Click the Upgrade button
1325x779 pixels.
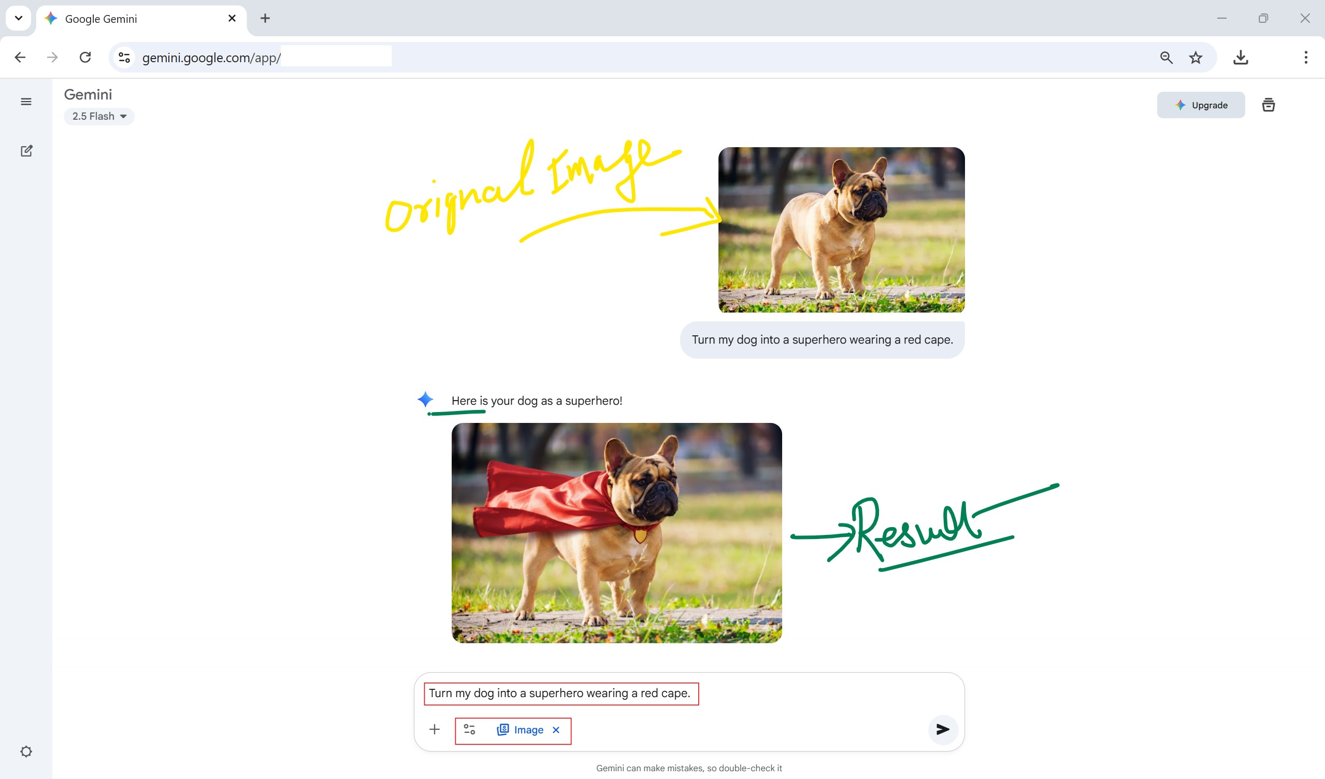(1200, 105)
